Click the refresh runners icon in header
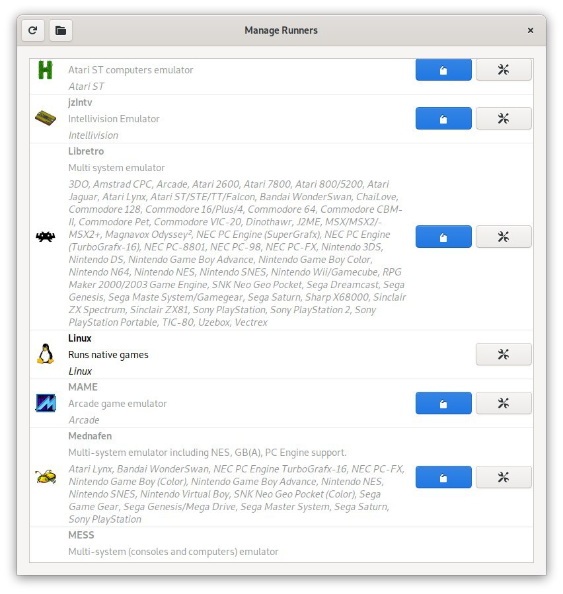The image size is (563, 594). 33,30
